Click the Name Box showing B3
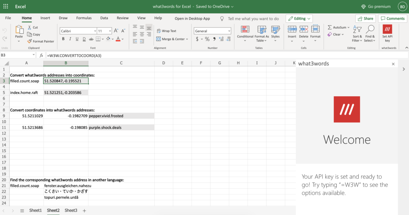409x215 pixels. pos(18,55)
